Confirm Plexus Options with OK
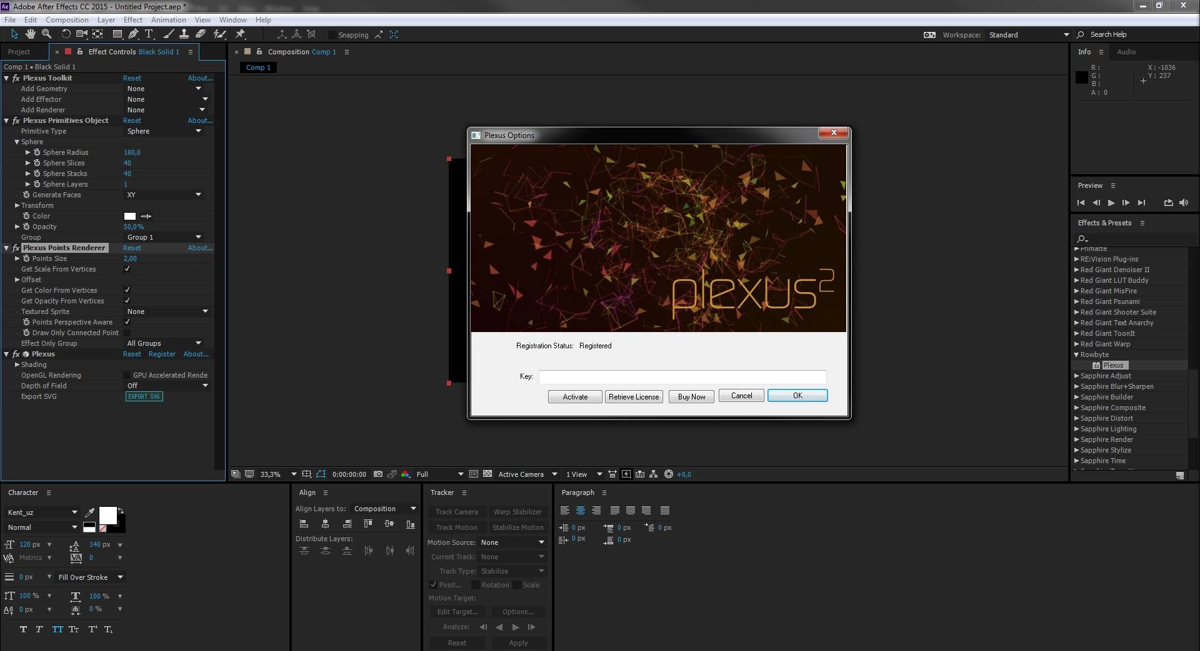The height and width of the screenshot is (651, 1200). coord(797,396)
